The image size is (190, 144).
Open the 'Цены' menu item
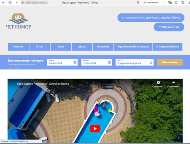point(82,47)
